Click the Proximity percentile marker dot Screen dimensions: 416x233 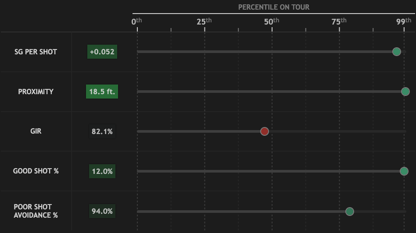(405, 92)
